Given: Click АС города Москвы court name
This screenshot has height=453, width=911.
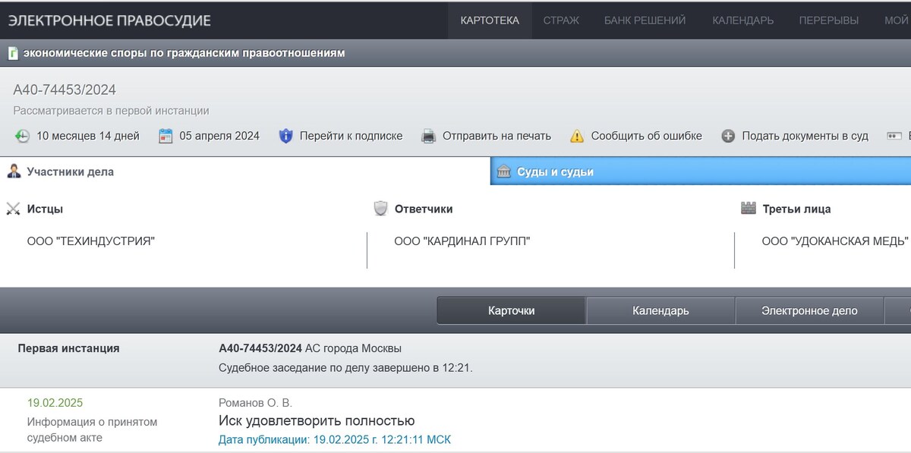Looking at the screenshot, I should [x=353, y=348].
